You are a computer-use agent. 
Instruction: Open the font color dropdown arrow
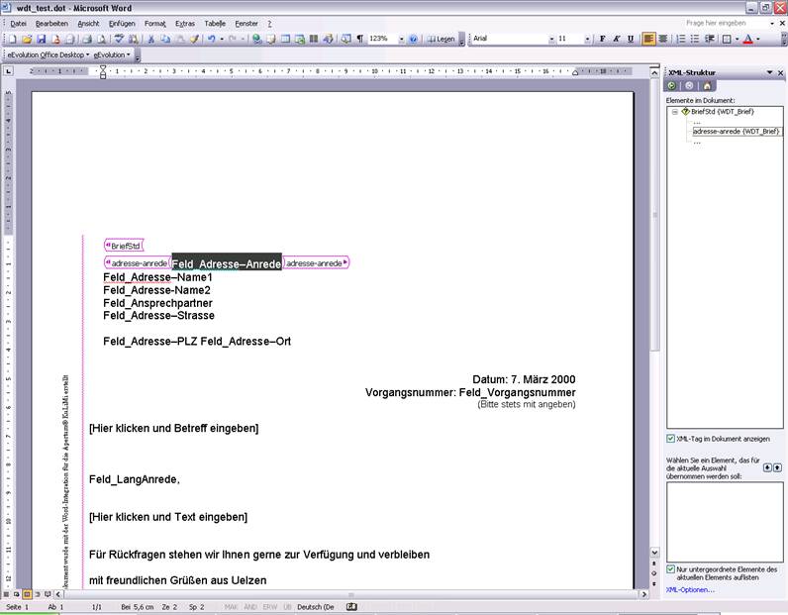(x=758, y=39)
